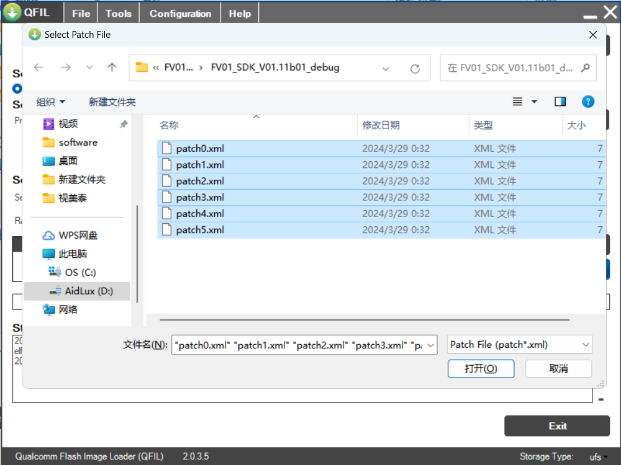This screenshot has width=621, height=465.
Task: Click the patch0.xml file icon
Action: (x=166, y=148)
